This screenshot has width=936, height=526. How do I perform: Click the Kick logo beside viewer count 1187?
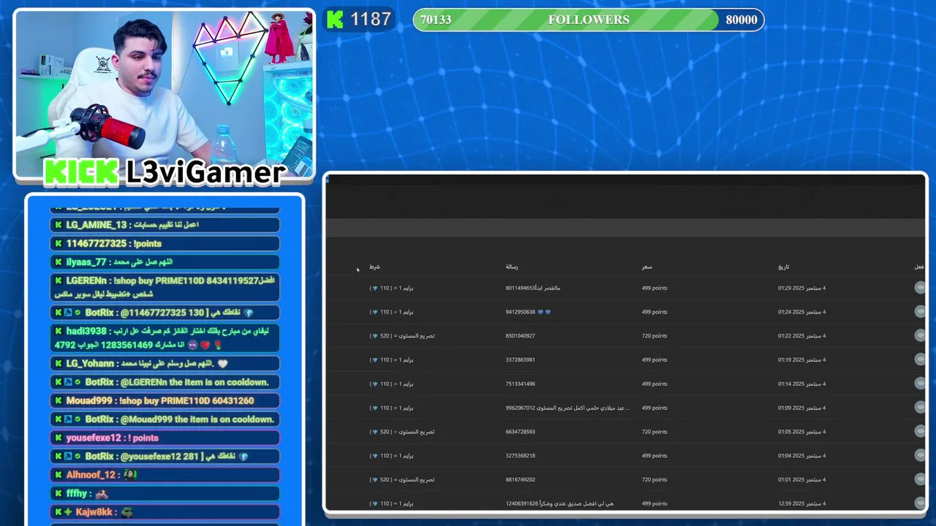pos(335,20)
